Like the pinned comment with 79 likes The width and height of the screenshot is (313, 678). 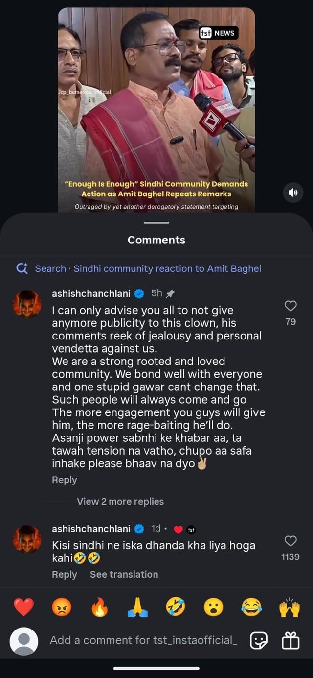[291, 306]
